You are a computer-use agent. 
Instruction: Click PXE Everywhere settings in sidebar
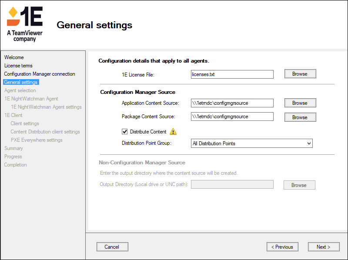(x=37, y=140)
